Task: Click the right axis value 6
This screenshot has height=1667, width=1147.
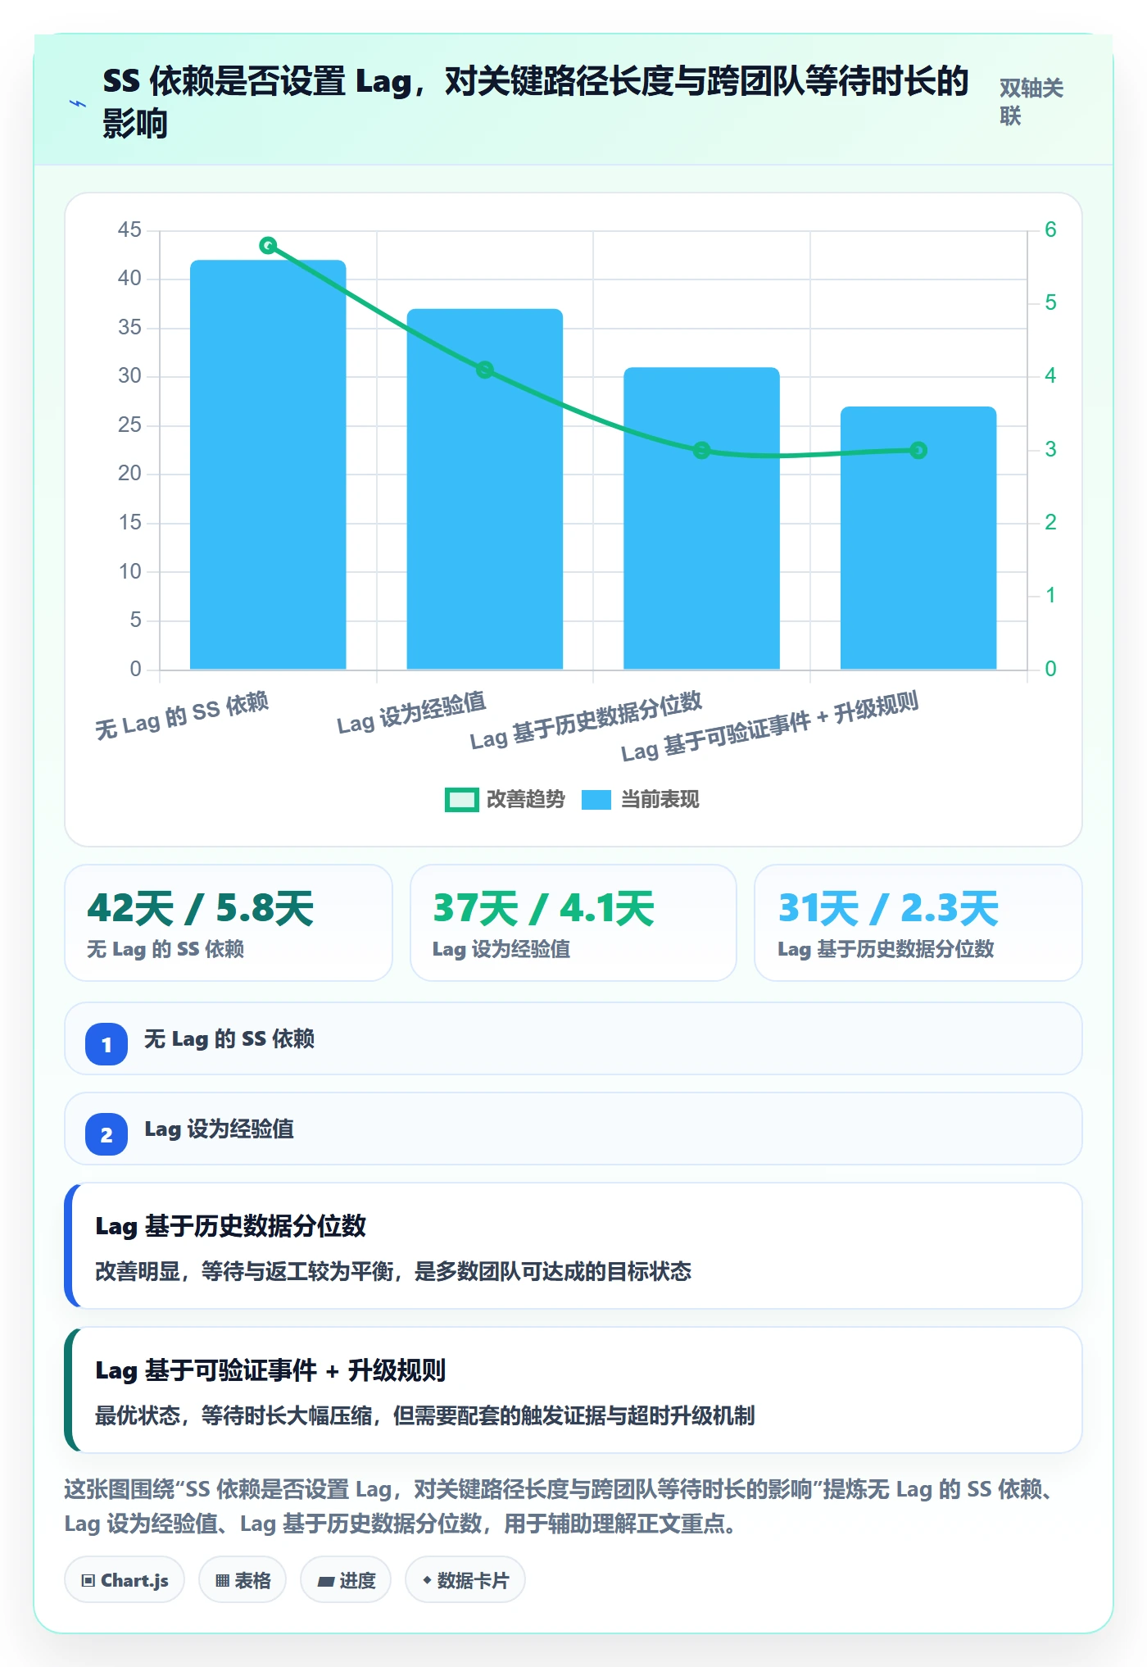Action: point(1050,229)
